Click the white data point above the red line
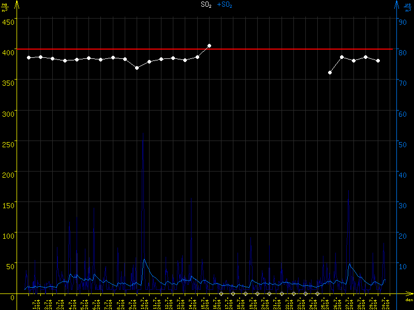Screen dimensions: 414x310 (x=209, y=46)
